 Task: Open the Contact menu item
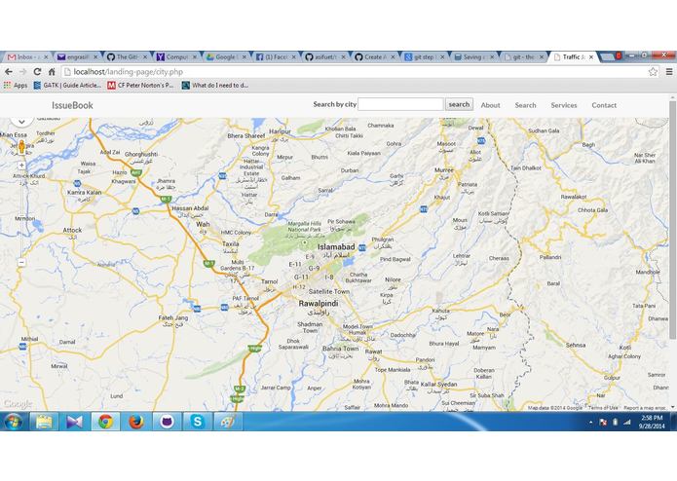pos(604,105)
